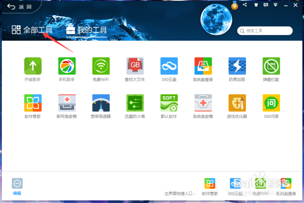Click the 编辑 edit icon
This screenshot has width=304, height=203.
[x=17, y=183]
